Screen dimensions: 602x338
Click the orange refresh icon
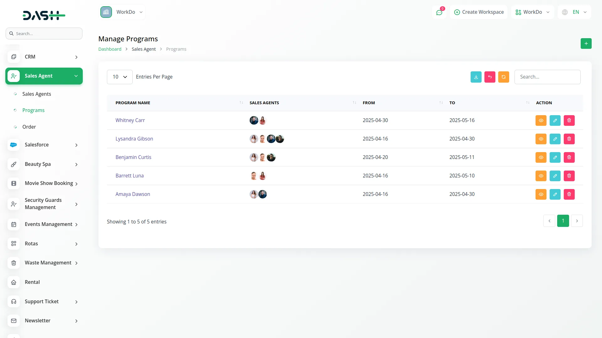pos(503,77)
